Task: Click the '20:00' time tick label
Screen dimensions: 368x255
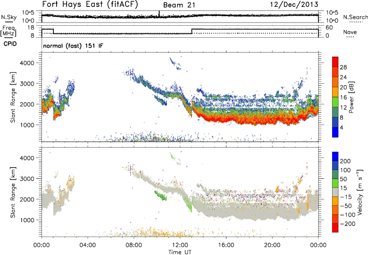Action: coord(272,245)
